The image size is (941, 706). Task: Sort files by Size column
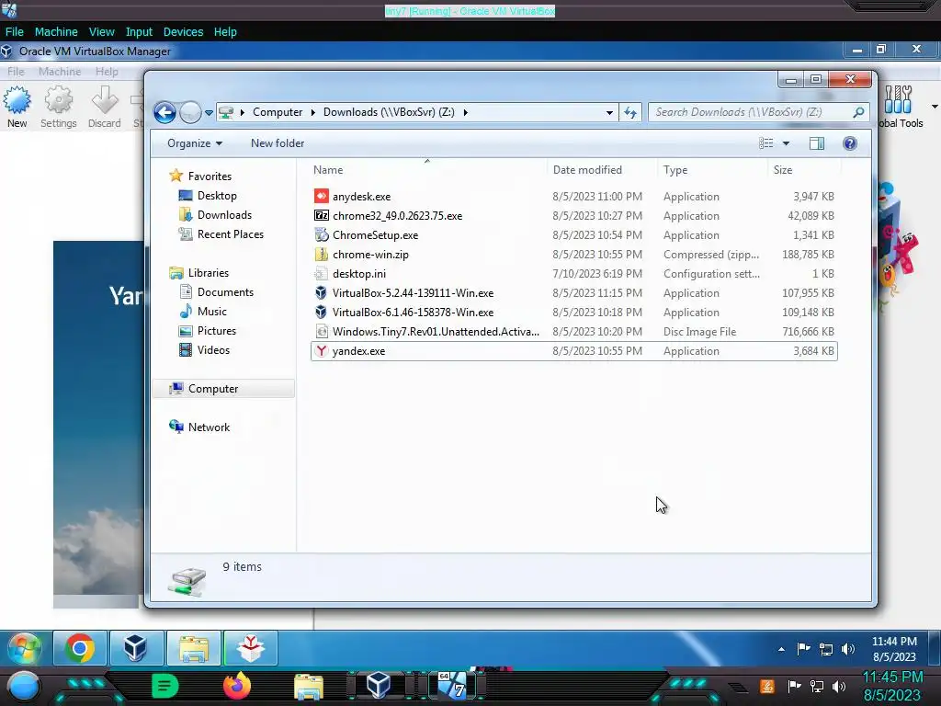pos(804,170)
